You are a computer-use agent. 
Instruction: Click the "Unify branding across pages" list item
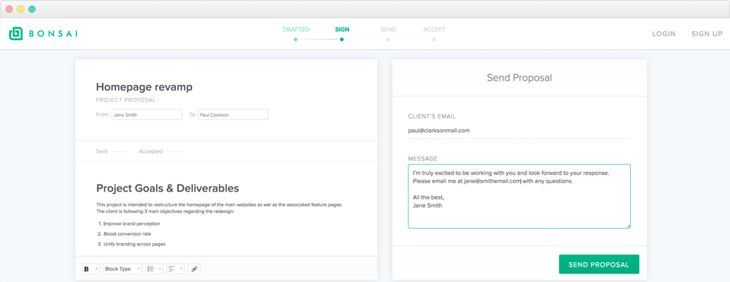[x=134, y=244]
